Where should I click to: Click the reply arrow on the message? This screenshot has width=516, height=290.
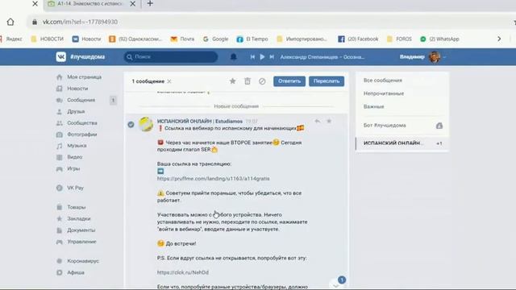pos(317,121)
